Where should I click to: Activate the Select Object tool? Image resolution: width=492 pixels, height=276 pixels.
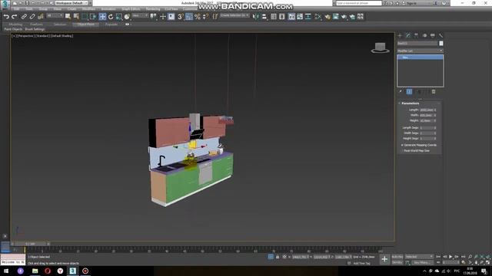point(68,17)
